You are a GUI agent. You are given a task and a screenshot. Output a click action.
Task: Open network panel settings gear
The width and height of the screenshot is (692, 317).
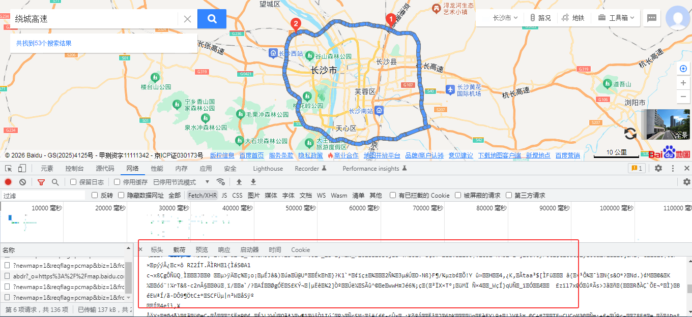687,182
